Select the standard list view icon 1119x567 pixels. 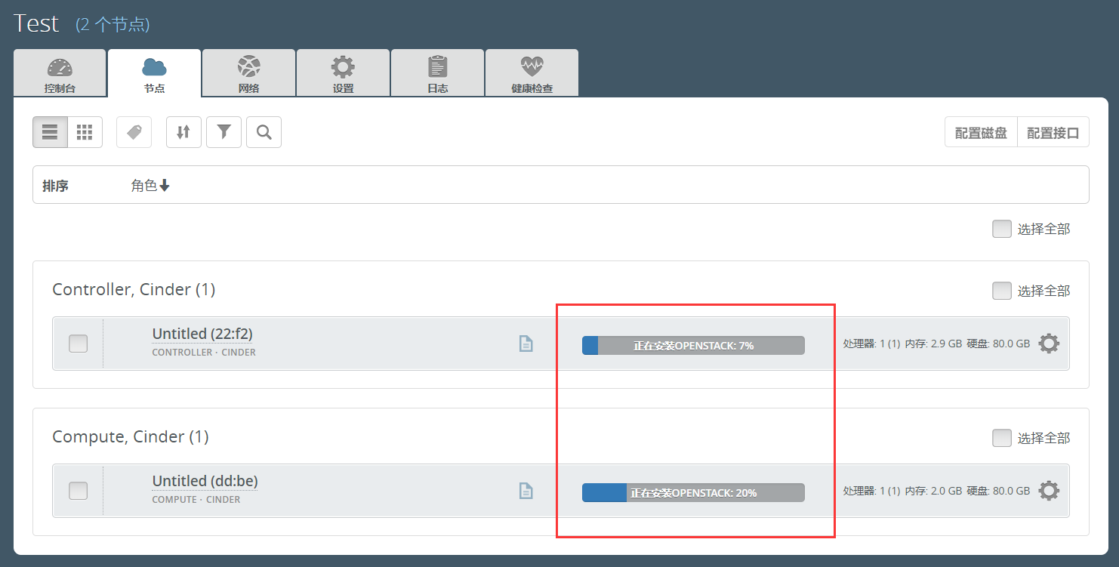coord(49,131)
